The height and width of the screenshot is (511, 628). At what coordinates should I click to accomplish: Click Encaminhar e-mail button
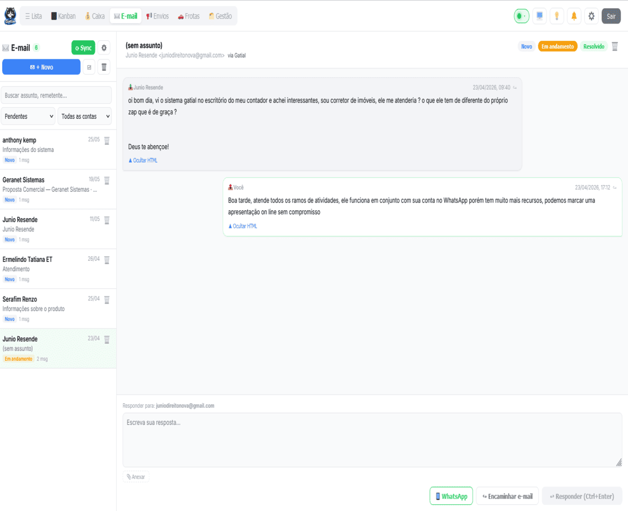click(507, 496)
